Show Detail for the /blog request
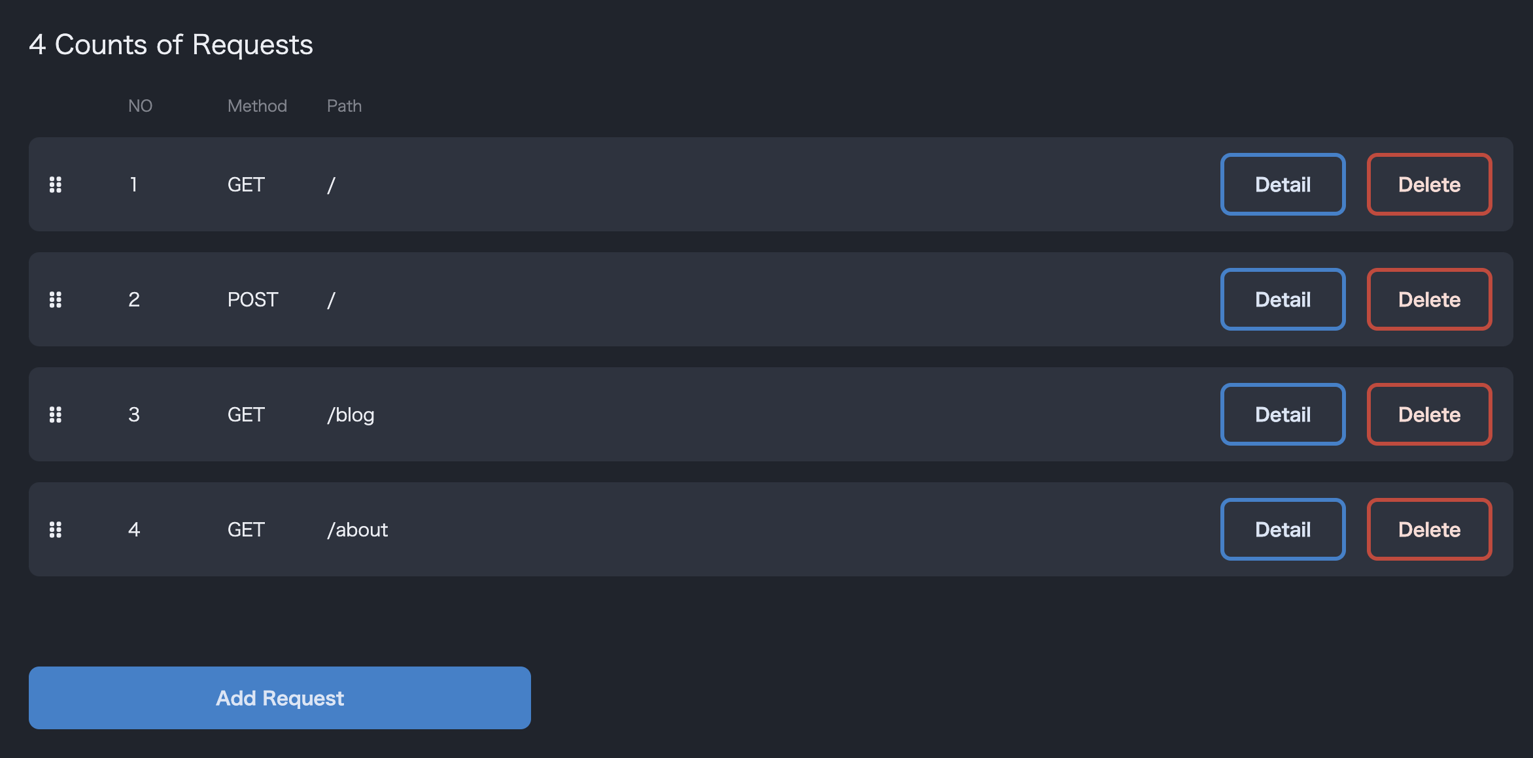 (1283, 414)
